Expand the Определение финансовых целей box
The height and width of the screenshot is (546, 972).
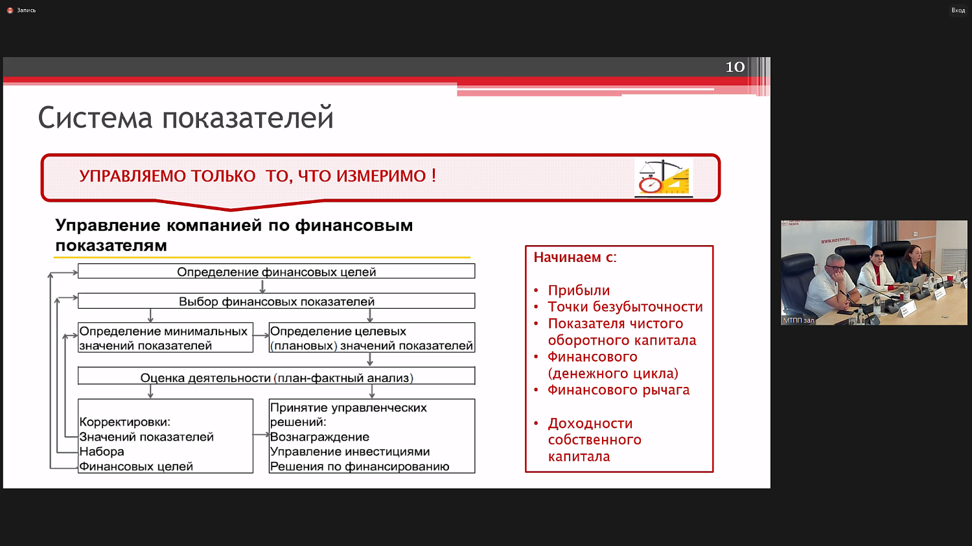[276, 271]
